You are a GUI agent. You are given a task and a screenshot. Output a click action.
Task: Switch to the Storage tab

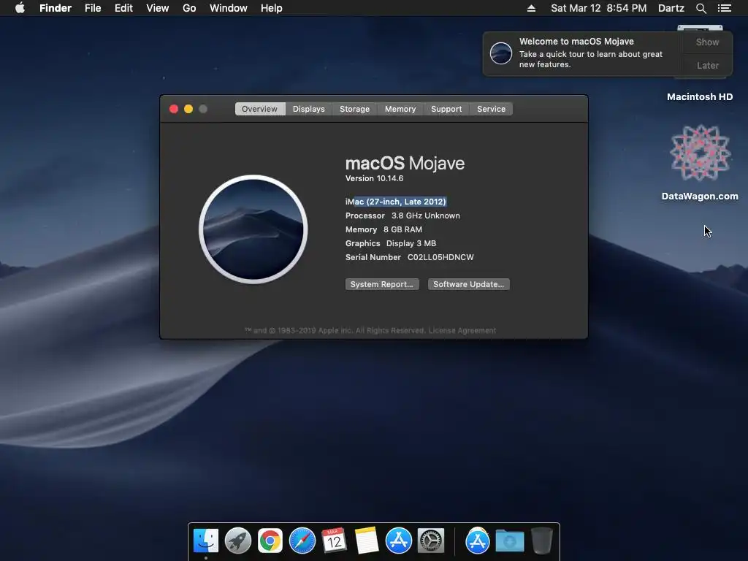354,109
